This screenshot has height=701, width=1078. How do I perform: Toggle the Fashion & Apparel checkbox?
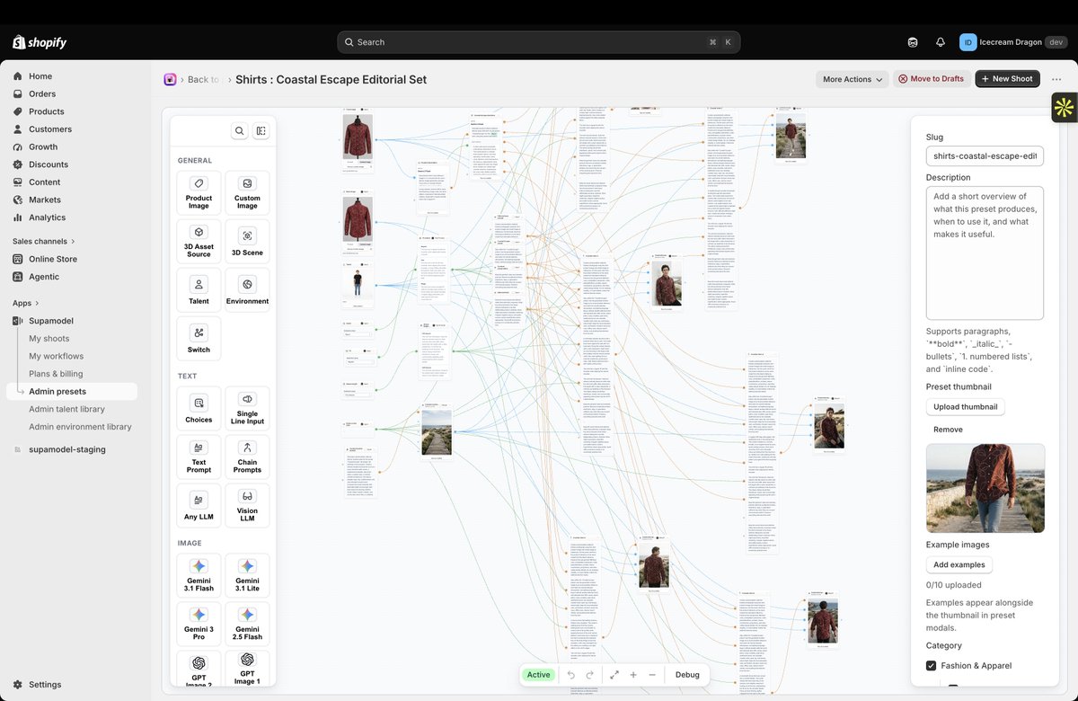pos(932,666)
